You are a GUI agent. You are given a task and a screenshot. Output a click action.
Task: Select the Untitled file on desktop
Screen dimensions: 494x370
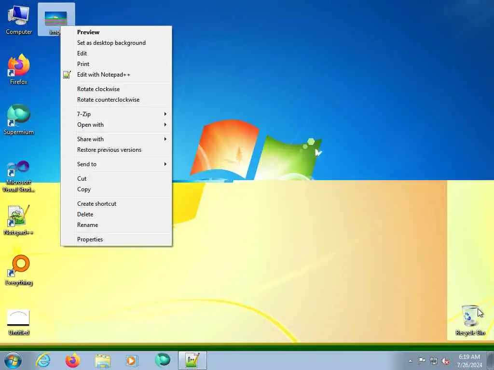(19, 321)
